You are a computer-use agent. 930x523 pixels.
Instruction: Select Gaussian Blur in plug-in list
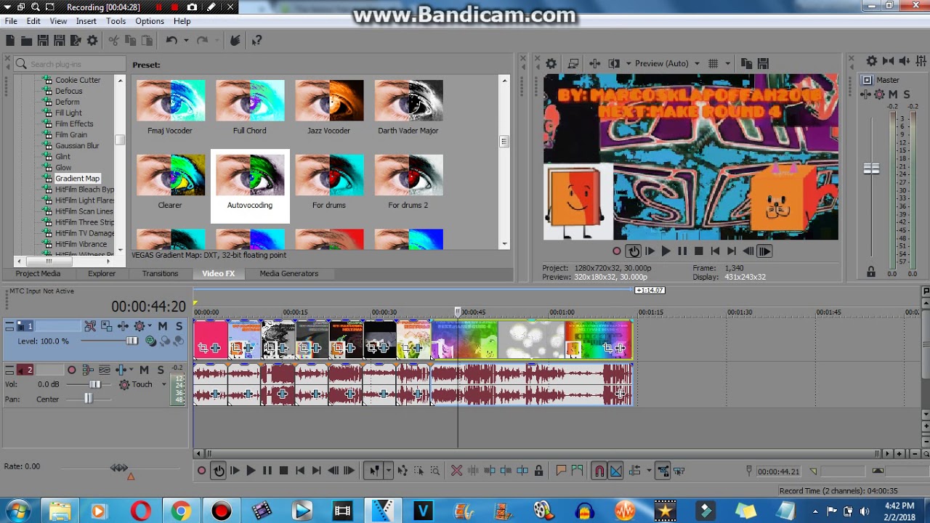click(77, 145)
